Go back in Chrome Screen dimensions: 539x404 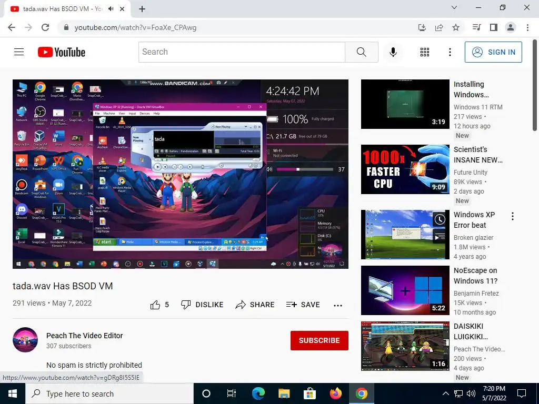coord(12,27)
